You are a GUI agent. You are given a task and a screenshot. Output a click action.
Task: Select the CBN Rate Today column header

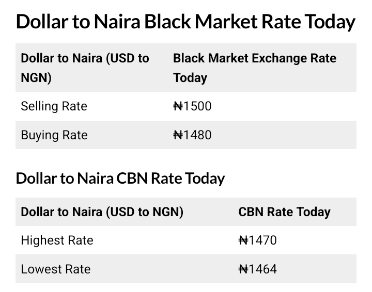click(x=284, y=212)
